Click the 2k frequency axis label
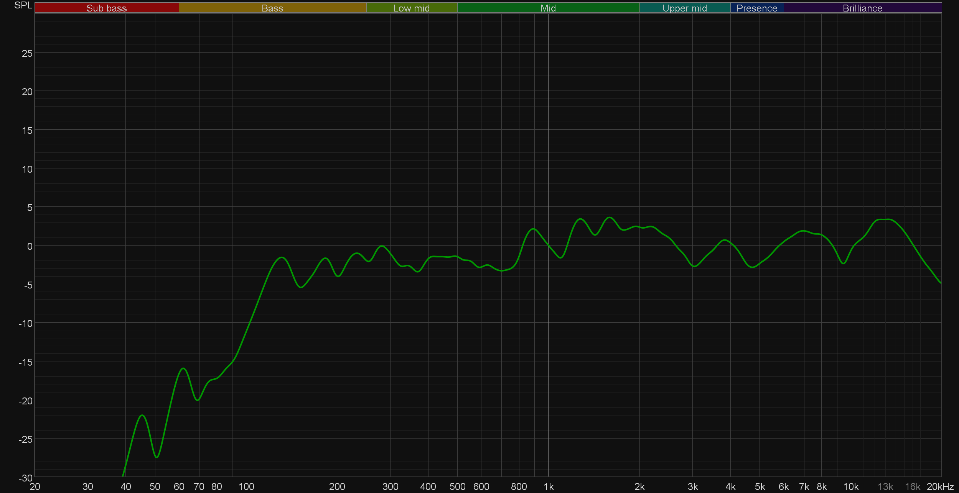Viewport: 959px width, 493px height. pyautogui.click(x=639, y=487)
